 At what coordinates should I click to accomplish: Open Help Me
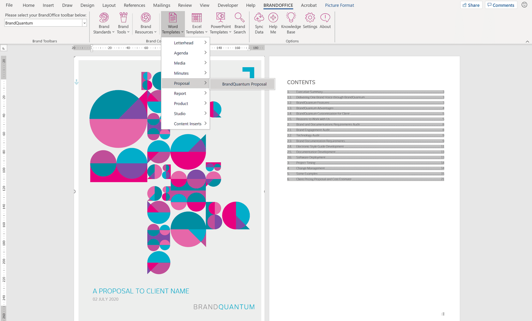point(273,23)
